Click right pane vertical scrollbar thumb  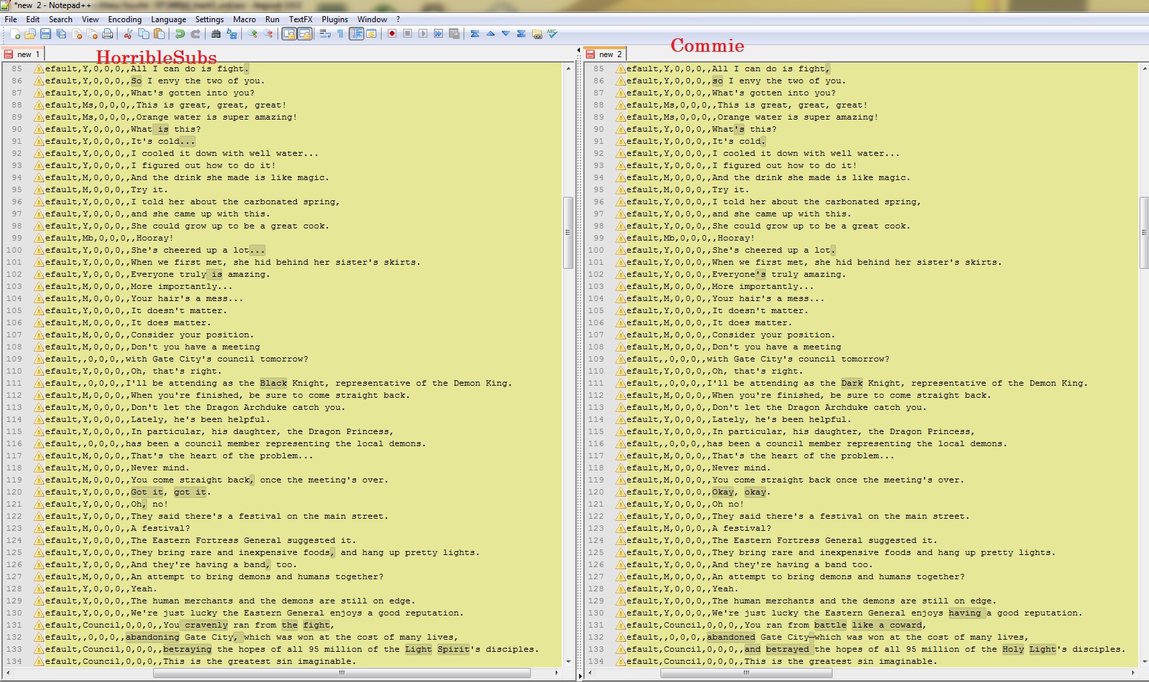click(x=1144, y=232)
